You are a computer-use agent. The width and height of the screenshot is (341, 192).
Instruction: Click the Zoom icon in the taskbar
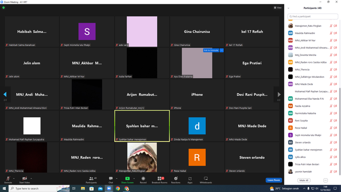click(x=109, y=188)
